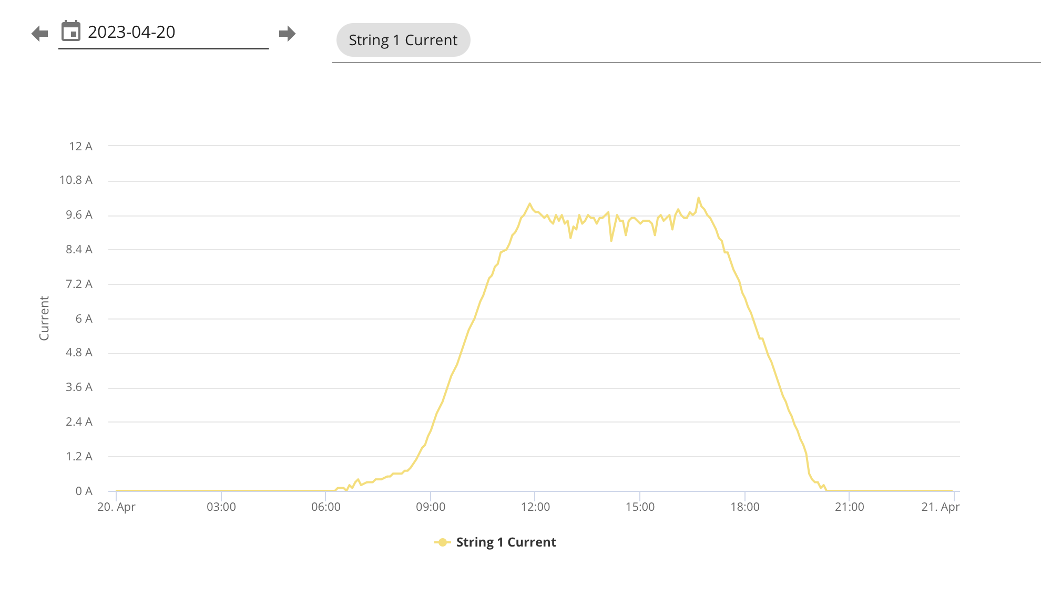The height and width of the screenshot is (597, 1041).
Task: Click the 21. Apr axis end label
Action: tap(941, 507)
